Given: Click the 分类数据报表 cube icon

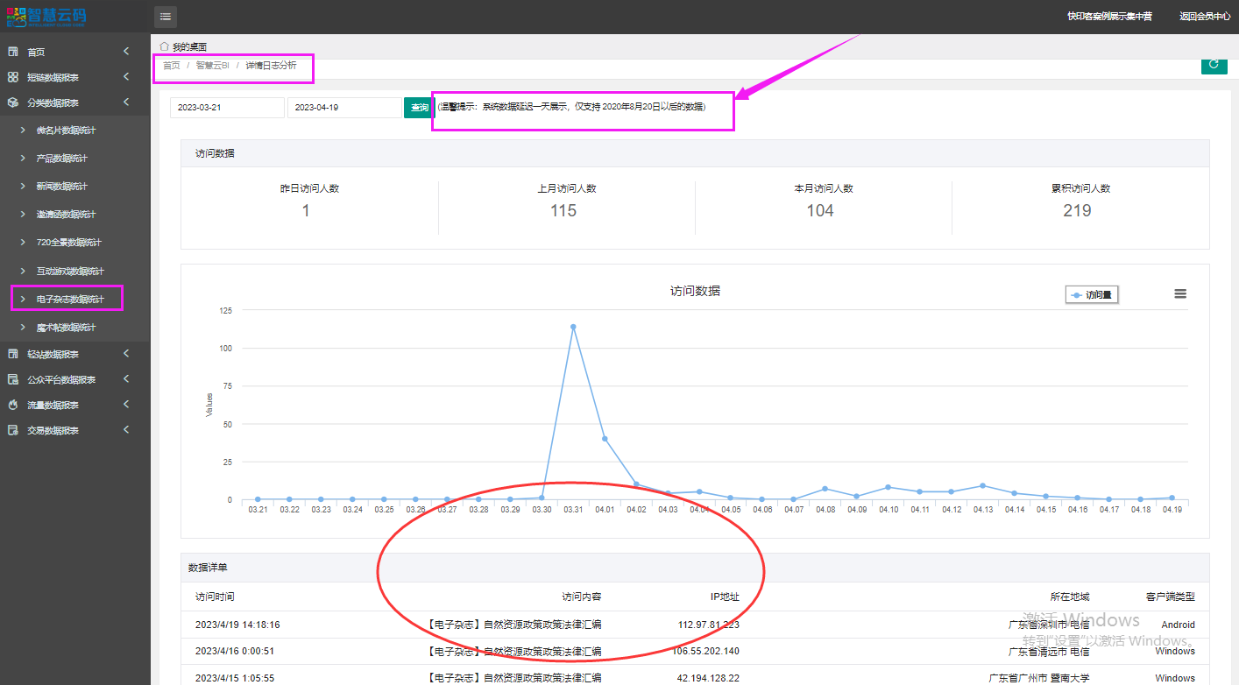Looking at the screenshot, I should point(13,102).
